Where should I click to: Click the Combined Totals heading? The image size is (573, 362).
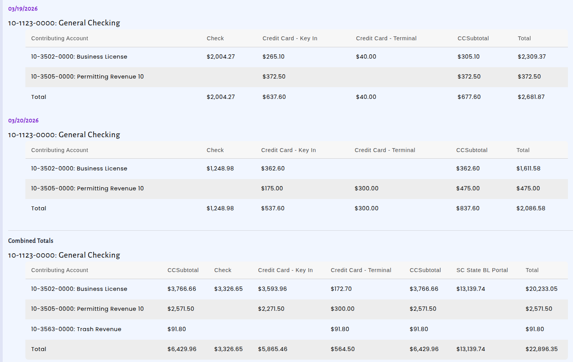31,241
